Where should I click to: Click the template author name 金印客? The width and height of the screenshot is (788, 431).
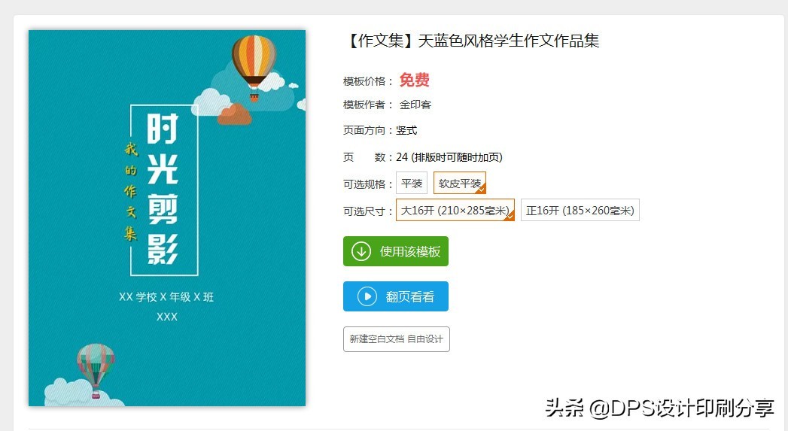(x=415, y=105)
